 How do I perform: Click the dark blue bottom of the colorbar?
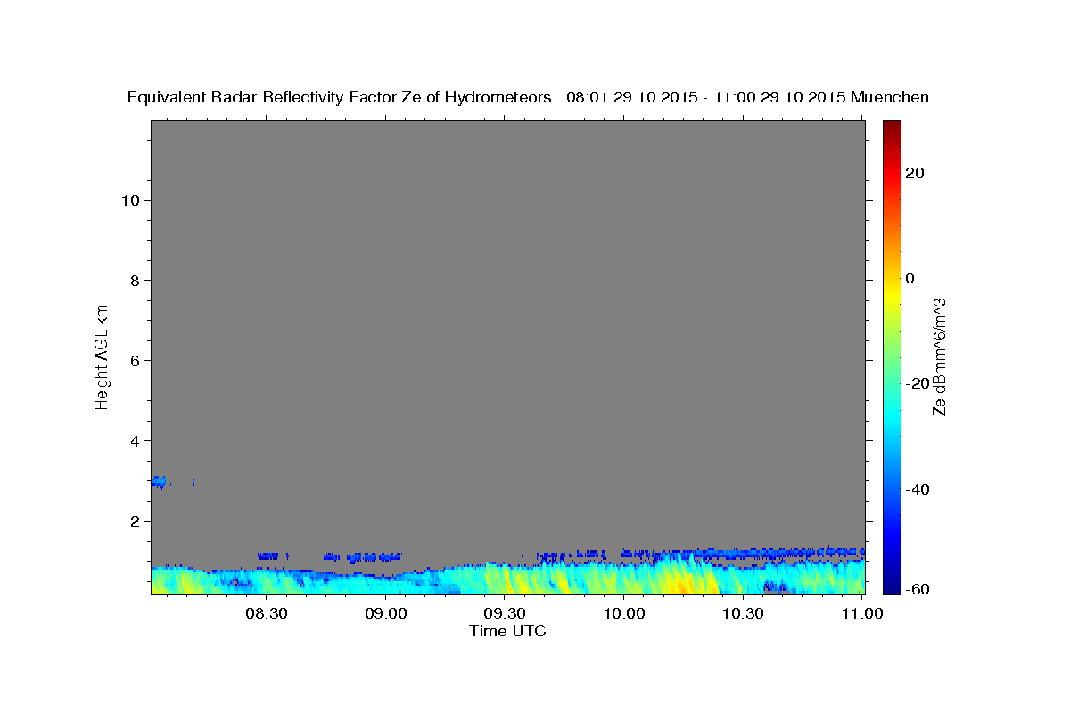pyautogui.click(x=891, y=586)
